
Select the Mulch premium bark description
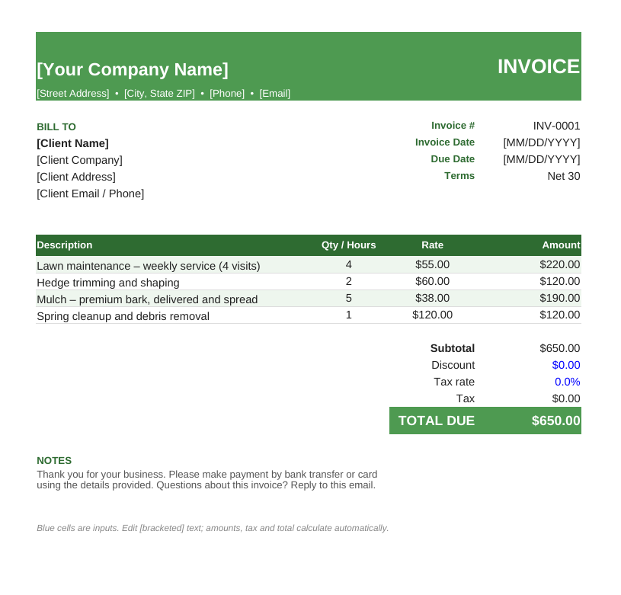click(147, 299)
